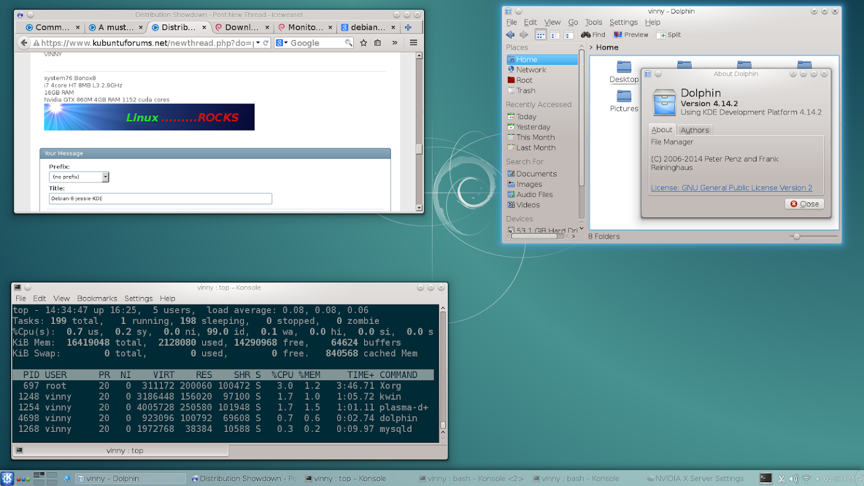Close the 'Comm...' browser tab
This screenshot has width=864, height=486.
(x=78, y=27)
